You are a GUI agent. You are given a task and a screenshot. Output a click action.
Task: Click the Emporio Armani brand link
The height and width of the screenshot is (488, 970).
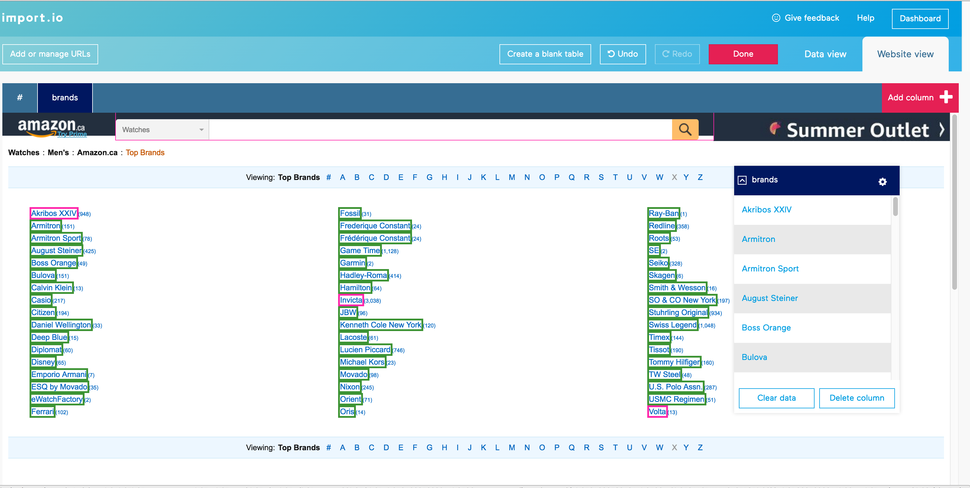tap(59, 374)
